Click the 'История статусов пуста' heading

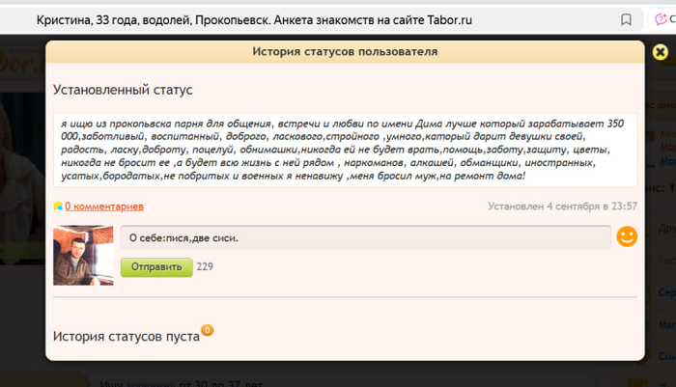127,337
